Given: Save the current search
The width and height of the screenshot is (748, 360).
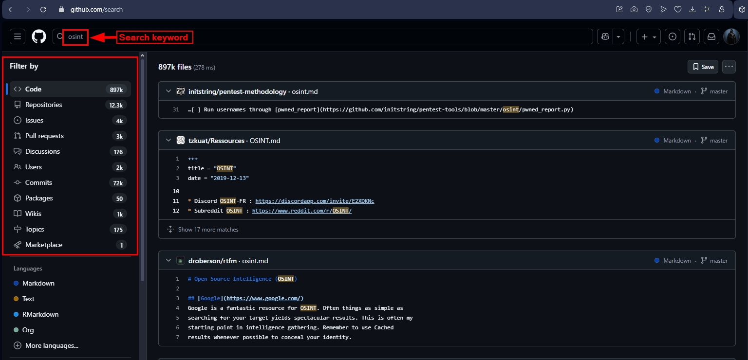Looking at the screenshot, I should point(703,67).
